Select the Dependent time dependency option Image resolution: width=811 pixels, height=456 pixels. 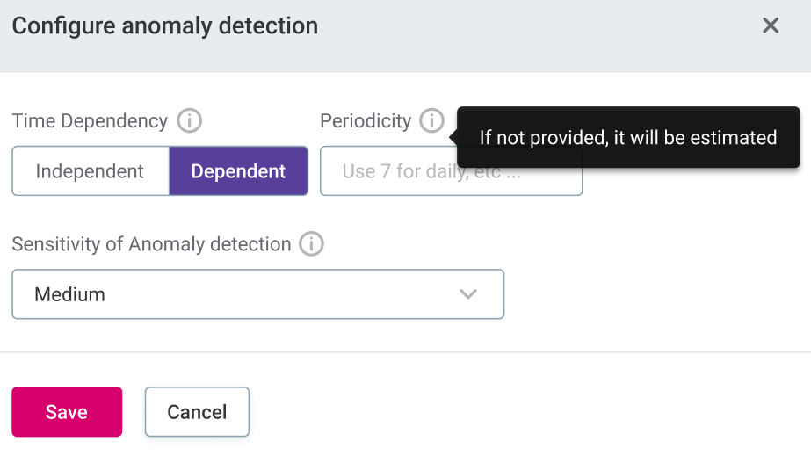(x=238, y=171)
